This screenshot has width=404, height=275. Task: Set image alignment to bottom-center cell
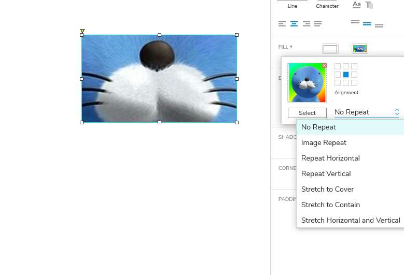pyautogui.click(x=346, y=83)
